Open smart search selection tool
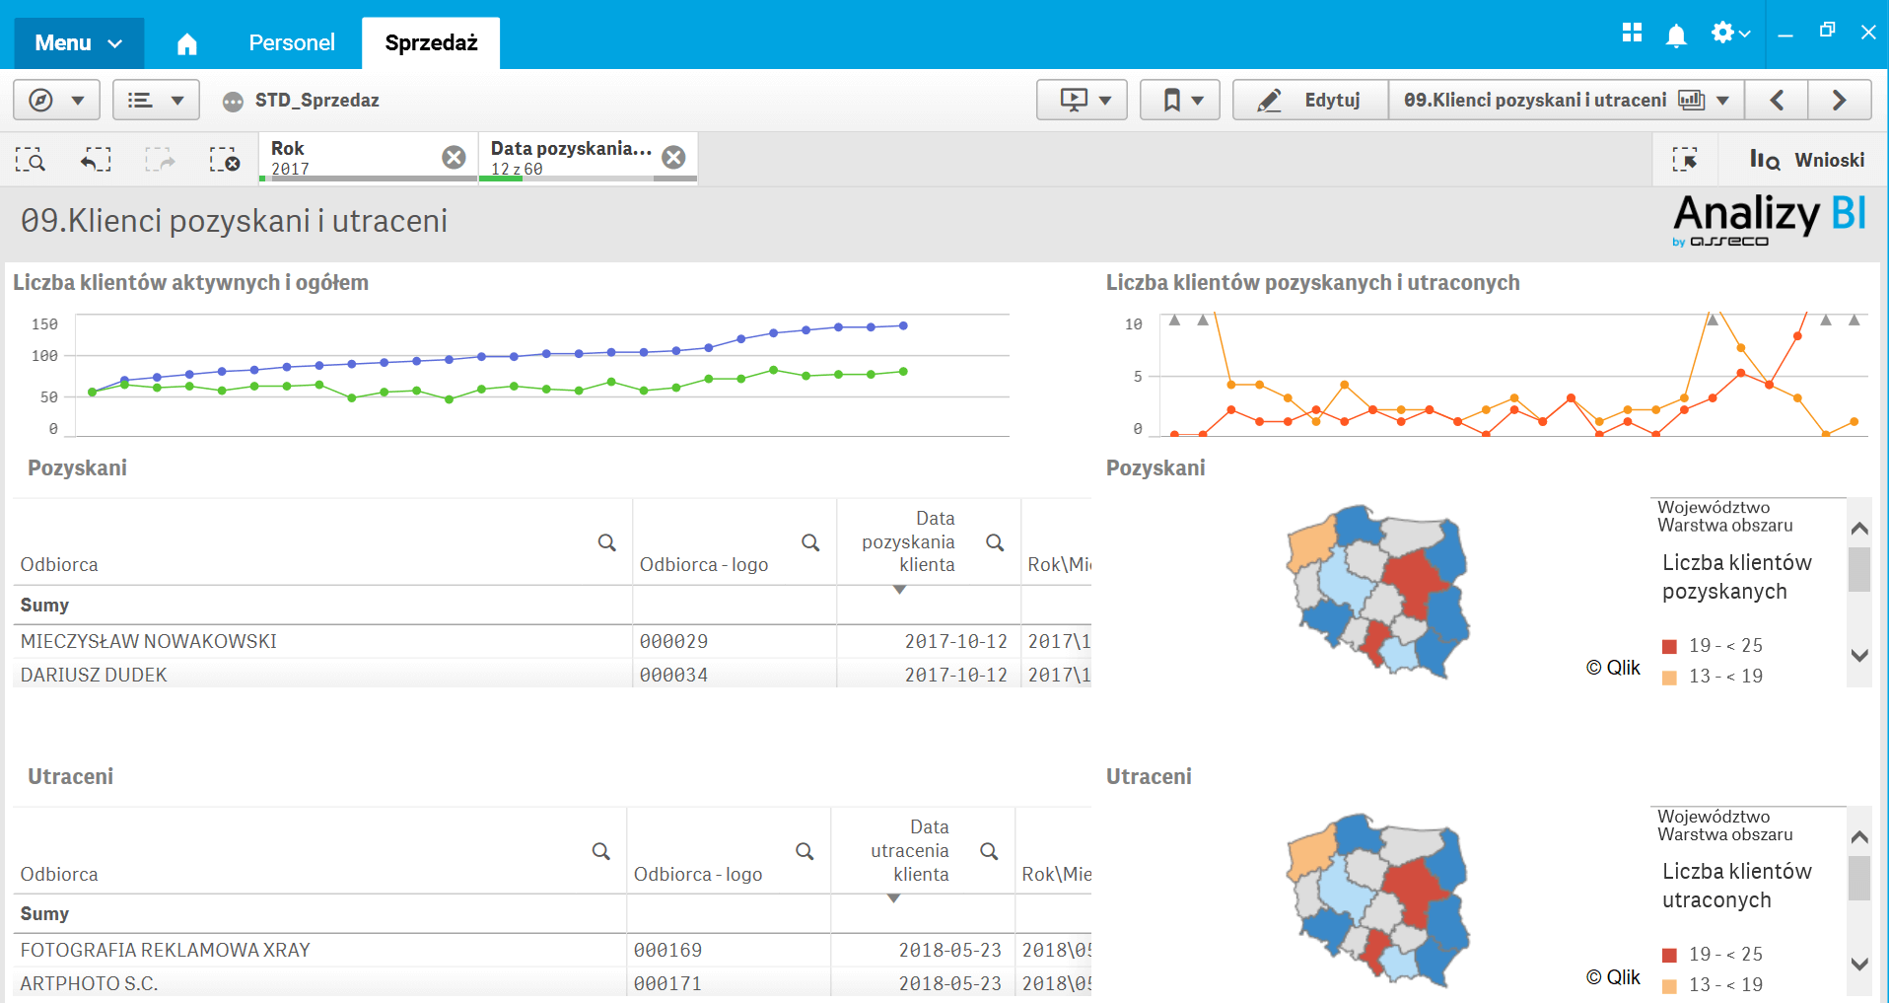 31,159
